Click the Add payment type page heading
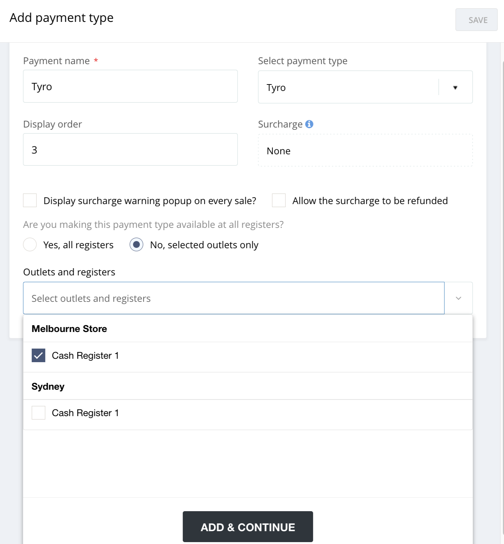This screenshot has height=544, width=504. (x=61, y=18)
